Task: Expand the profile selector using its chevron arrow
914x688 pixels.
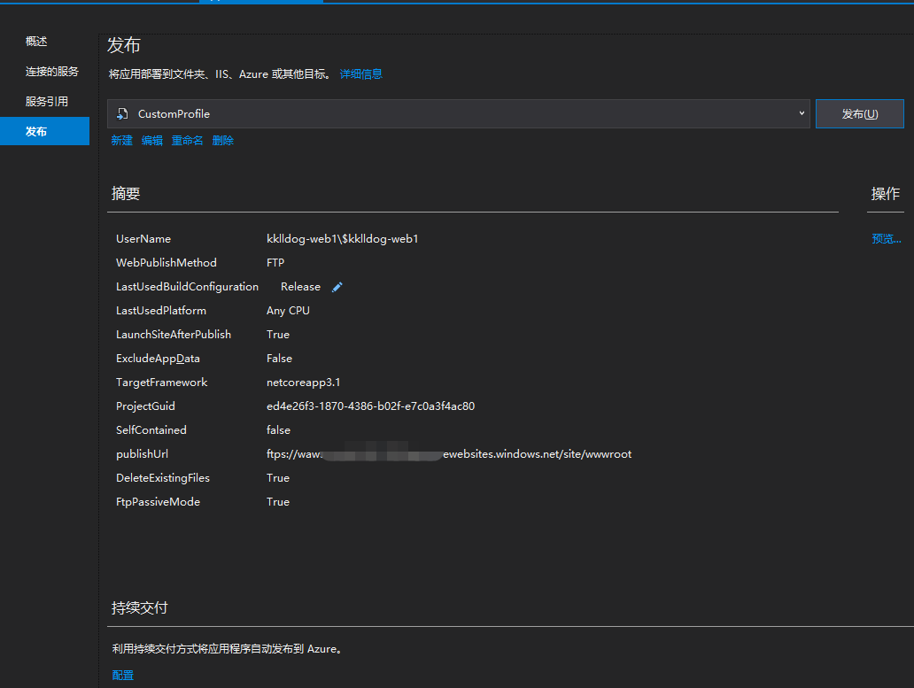Action: coord(801,113)
